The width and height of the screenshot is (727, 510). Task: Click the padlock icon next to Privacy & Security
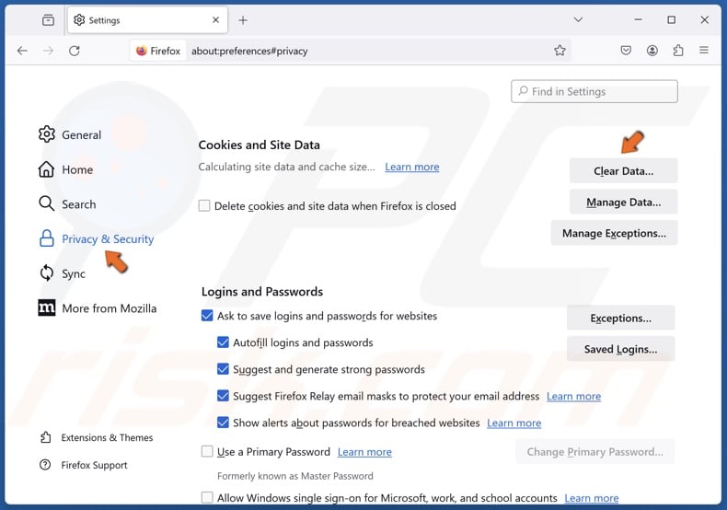(46, 238)
